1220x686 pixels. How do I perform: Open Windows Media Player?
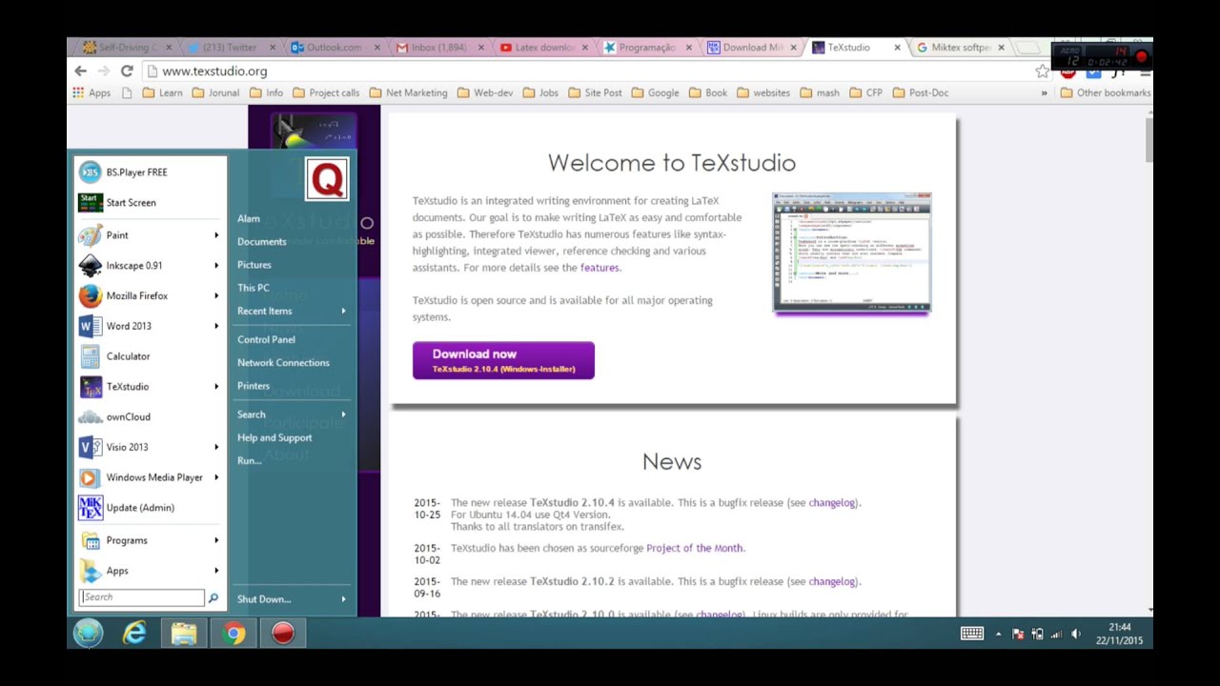pos(149,477)
